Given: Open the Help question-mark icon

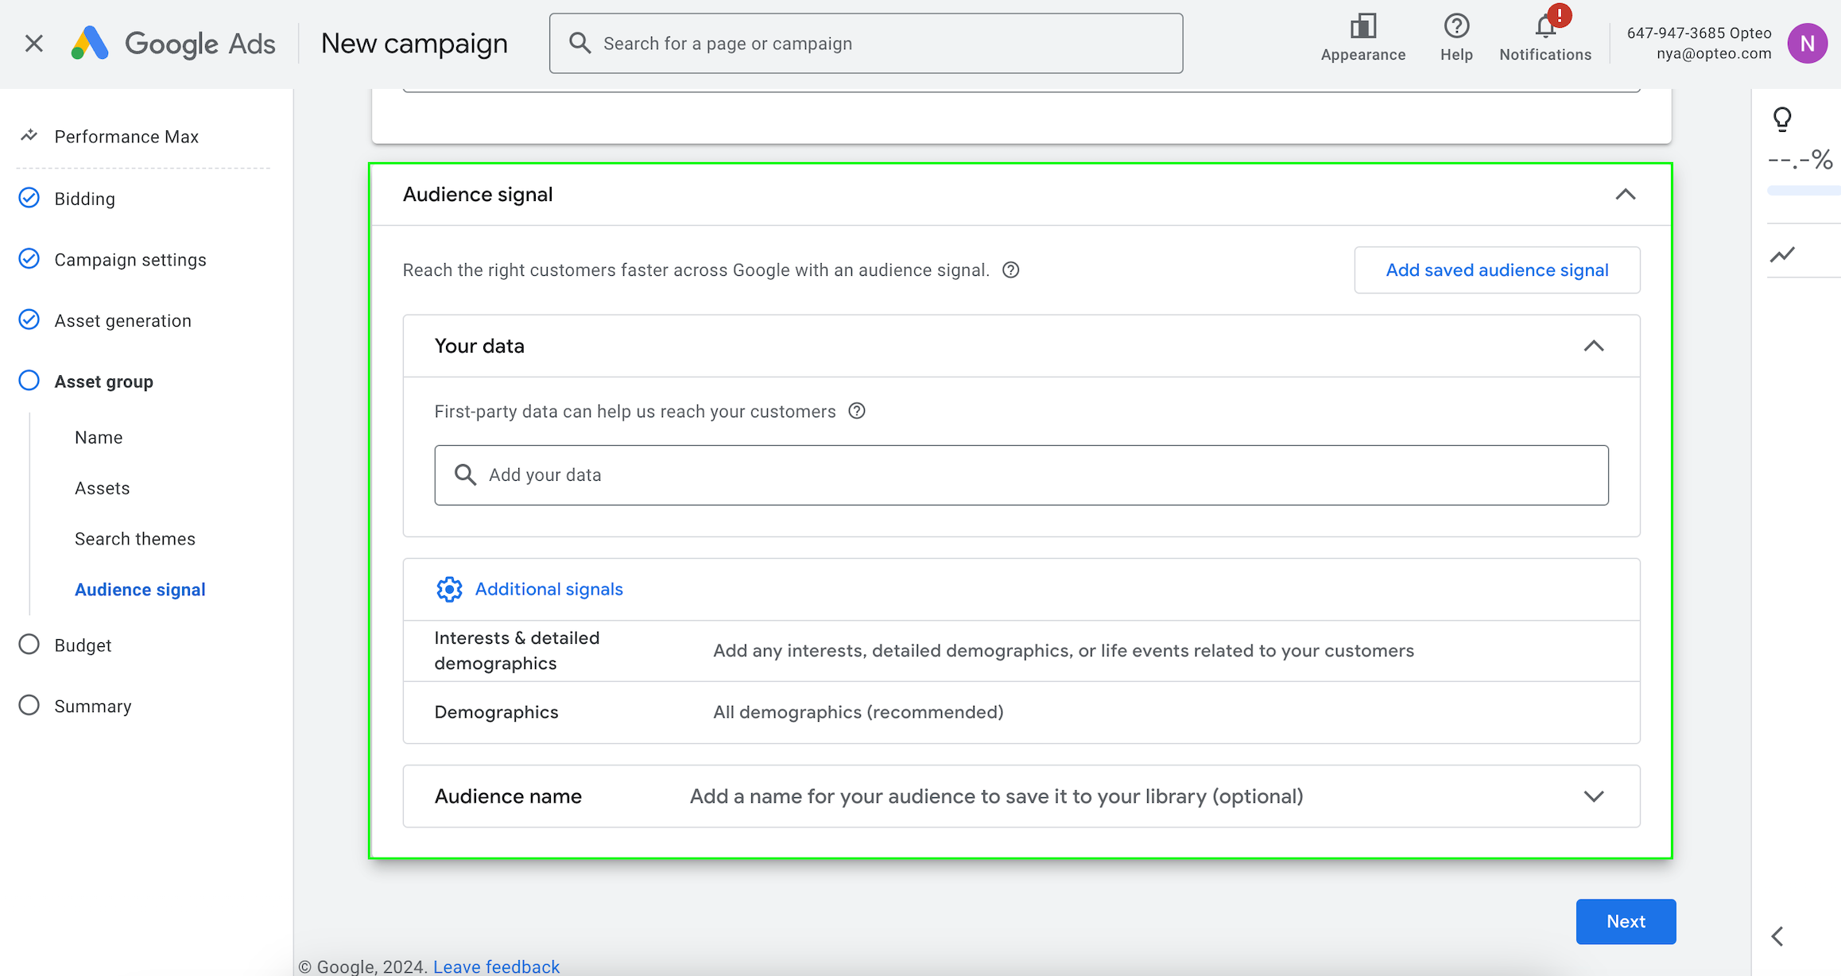Looking at the screenshot, I should [x=1456, y=27].
